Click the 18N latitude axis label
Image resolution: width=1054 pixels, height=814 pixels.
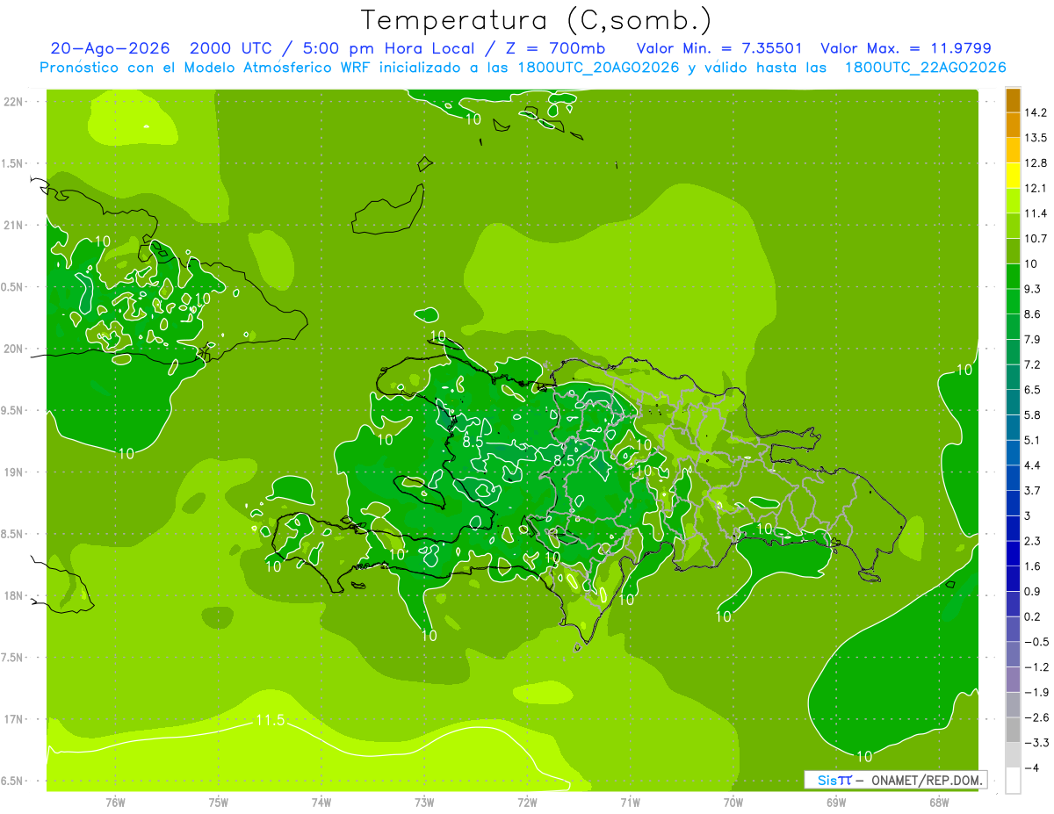coord(15,596)
